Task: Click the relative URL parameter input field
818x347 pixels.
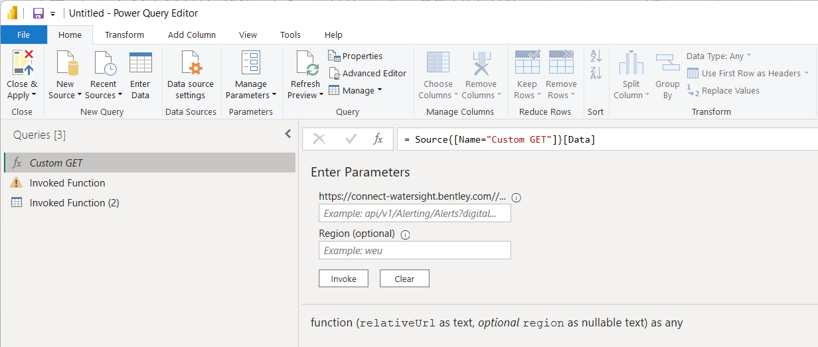Action: click(414, 213)
